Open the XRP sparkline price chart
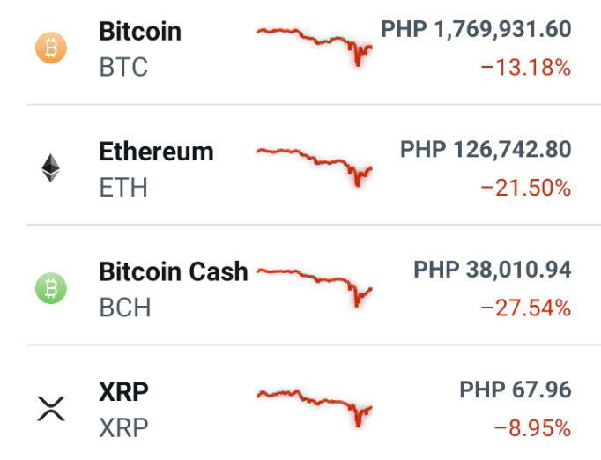The image size is (601, 460). (x=315, y=408)
